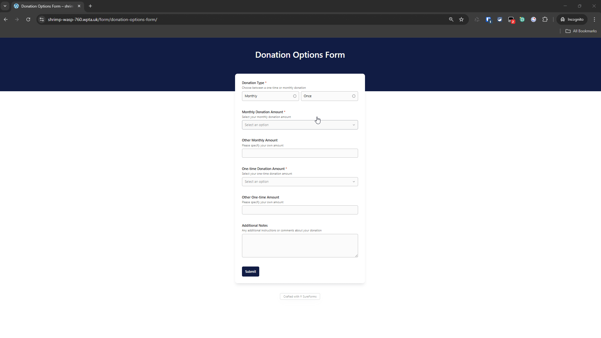The image size is (601, 338).
Task: Bookmark this page with the star icon
Action: pos(461,19)
